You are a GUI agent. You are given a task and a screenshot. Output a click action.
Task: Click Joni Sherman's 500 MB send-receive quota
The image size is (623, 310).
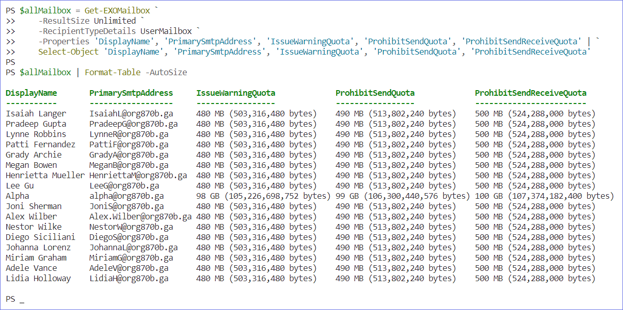point(535,206)
